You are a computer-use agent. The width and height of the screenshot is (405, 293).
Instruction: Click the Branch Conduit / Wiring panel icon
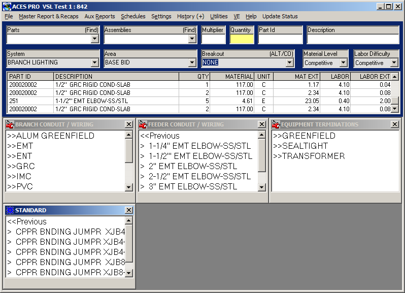[10, 124]
